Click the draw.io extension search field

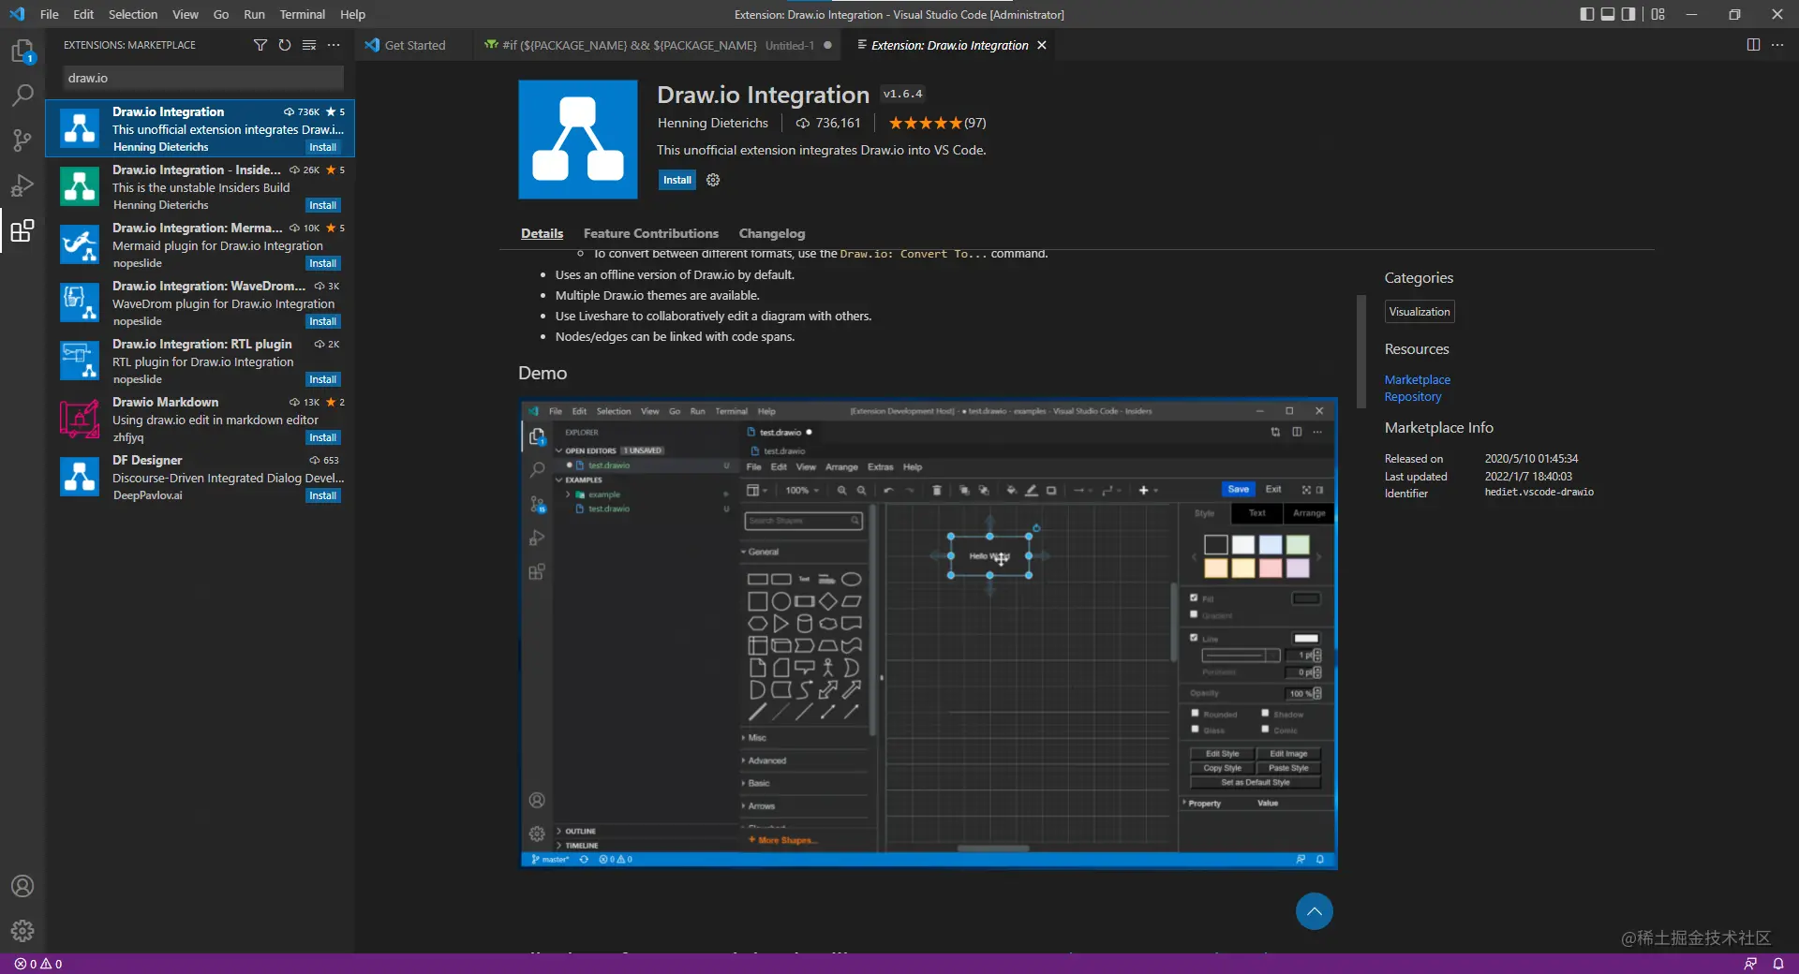pyautogui.click(x=203, y=78)
